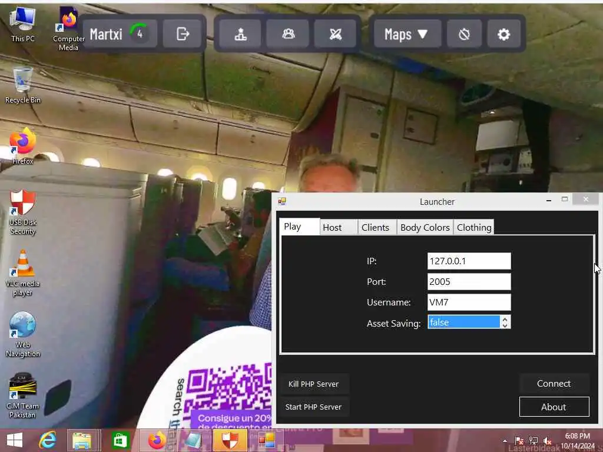Click the Launcher window title icon
Screen dimensions: 603x452
pyautogui.click(x=282, y=201)
